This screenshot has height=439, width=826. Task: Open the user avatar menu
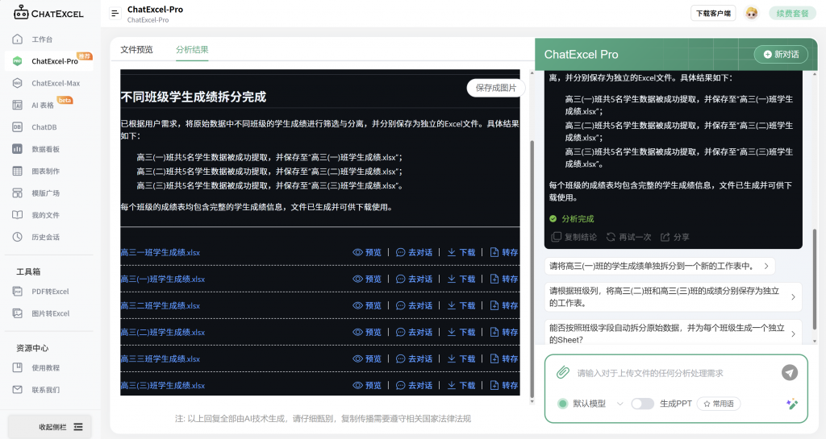click(x=751, y=13)
